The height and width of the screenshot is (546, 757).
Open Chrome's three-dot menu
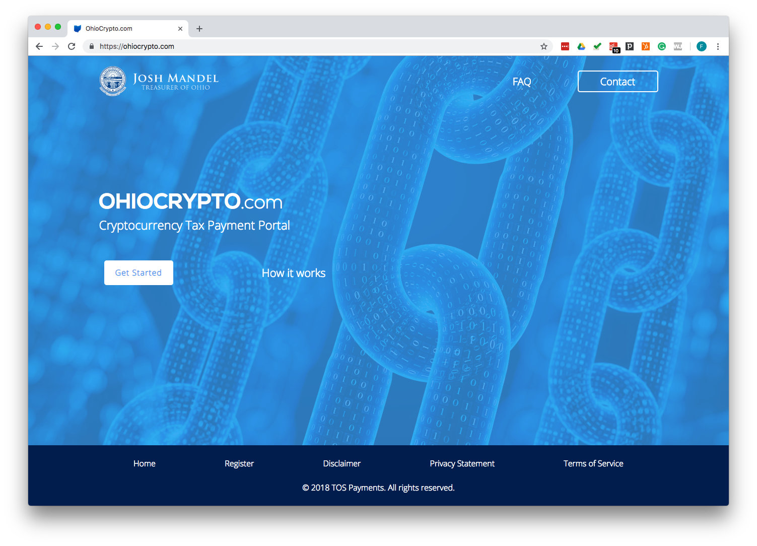tap(718, 46)
